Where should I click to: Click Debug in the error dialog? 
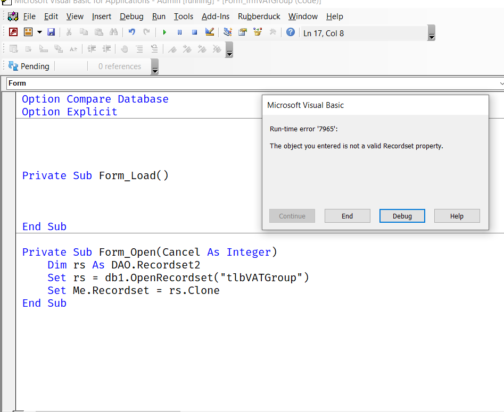(x=402, y=216)
